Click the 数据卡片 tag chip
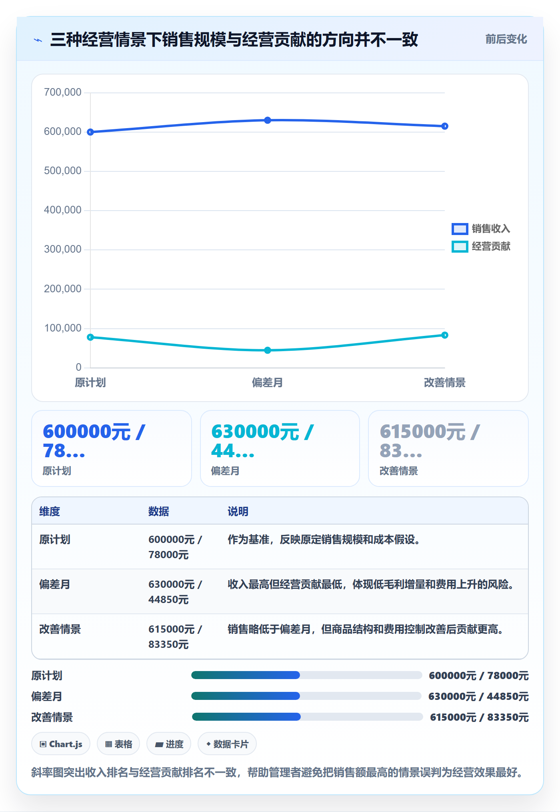Viewport: 560px width, 812px height. 227,744
